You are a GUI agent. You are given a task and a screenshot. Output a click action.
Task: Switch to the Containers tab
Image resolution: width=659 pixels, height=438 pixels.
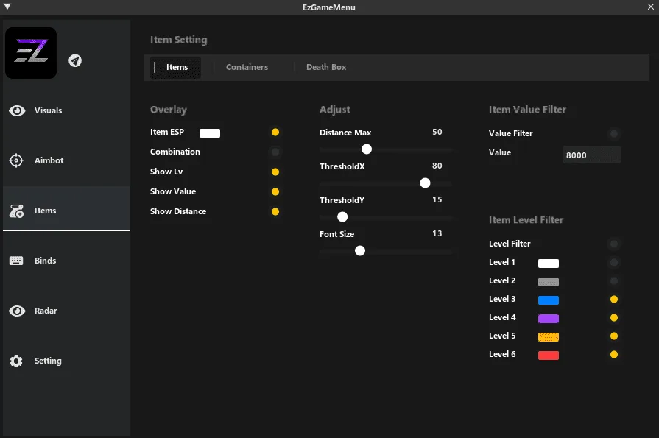[247, 67]
